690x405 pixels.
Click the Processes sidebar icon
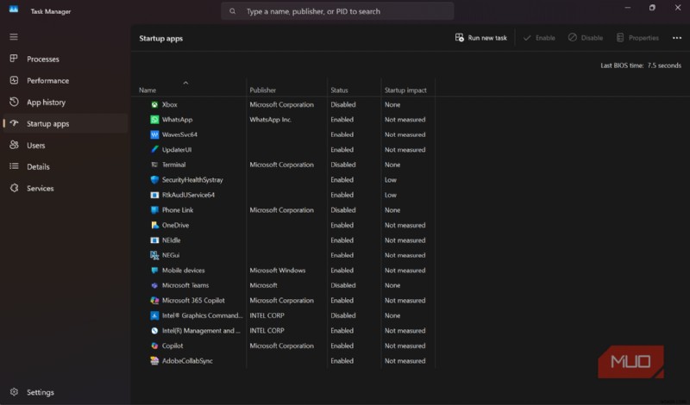(x=14, y=59)
